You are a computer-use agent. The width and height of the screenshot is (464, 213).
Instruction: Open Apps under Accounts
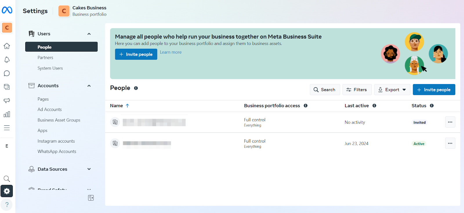point(42,131)
